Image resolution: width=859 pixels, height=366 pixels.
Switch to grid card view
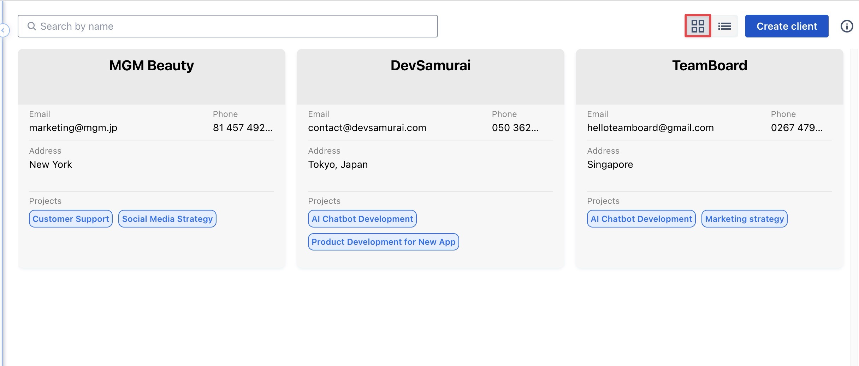tap(698, 26)
